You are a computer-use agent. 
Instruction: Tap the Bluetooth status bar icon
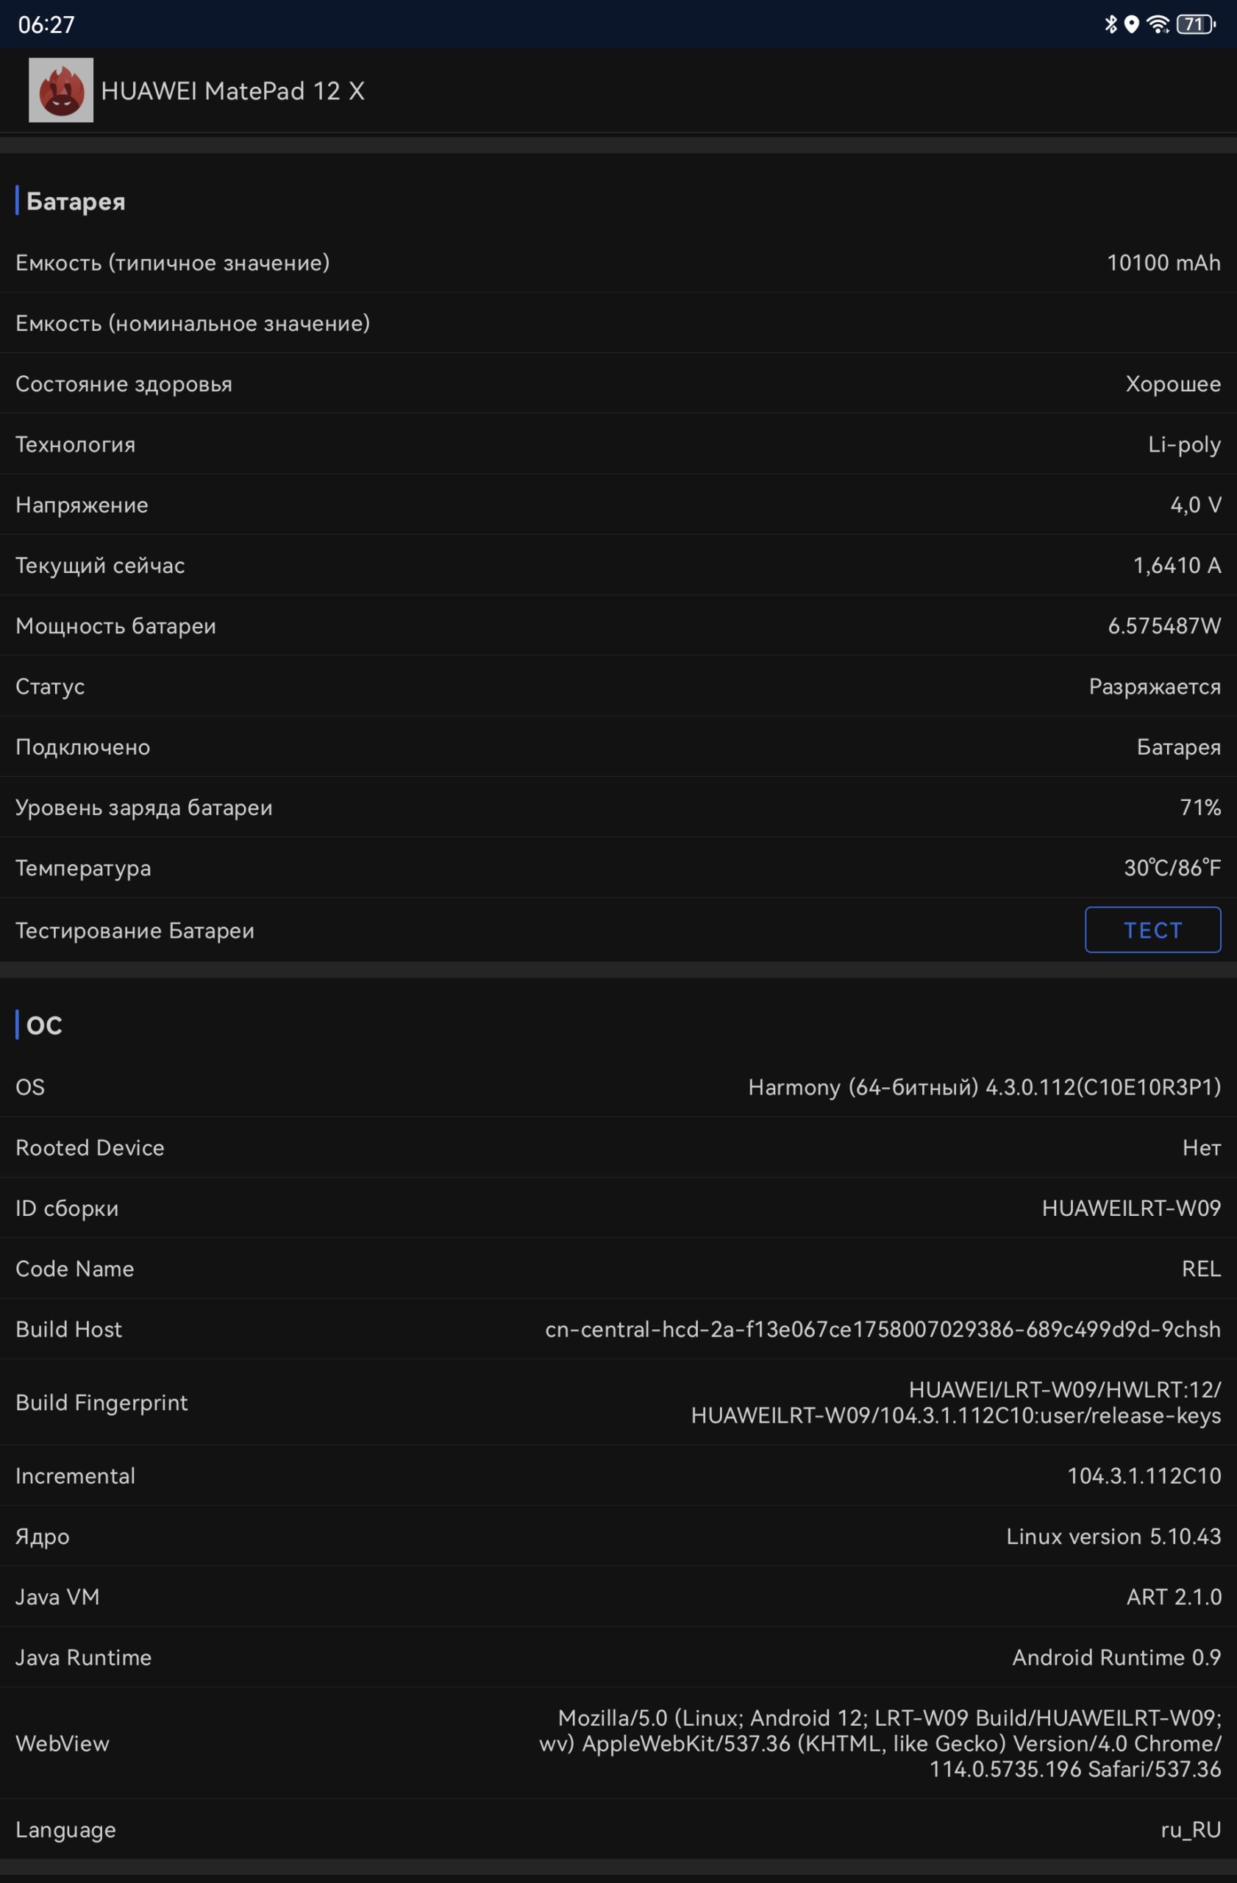[x=1111, y=24]
